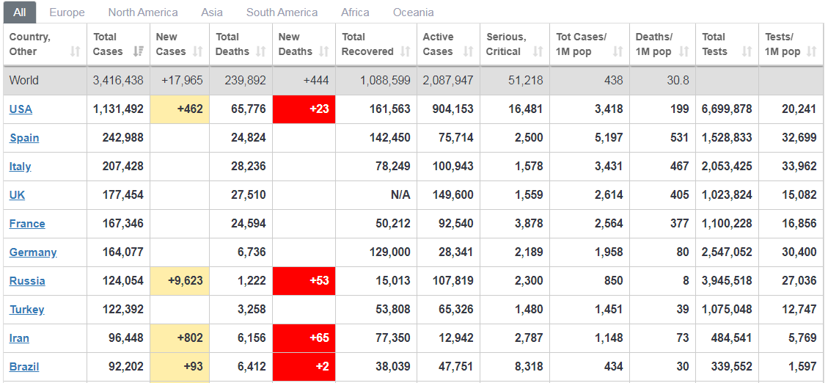828x383 pixels.
Task: Click Brazil serious critical 8,318
Action: pos(528,366)
